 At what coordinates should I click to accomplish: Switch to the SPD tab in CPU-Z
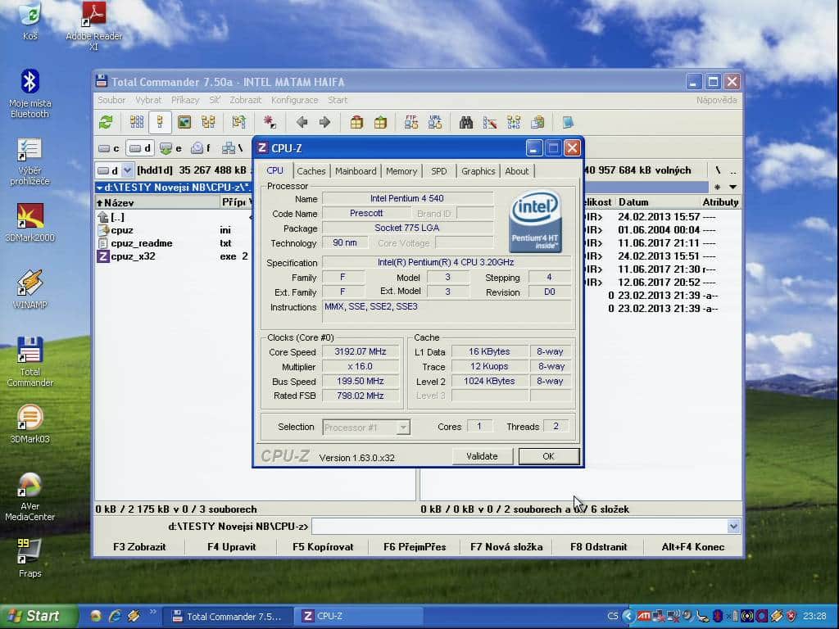click(439, 171)
